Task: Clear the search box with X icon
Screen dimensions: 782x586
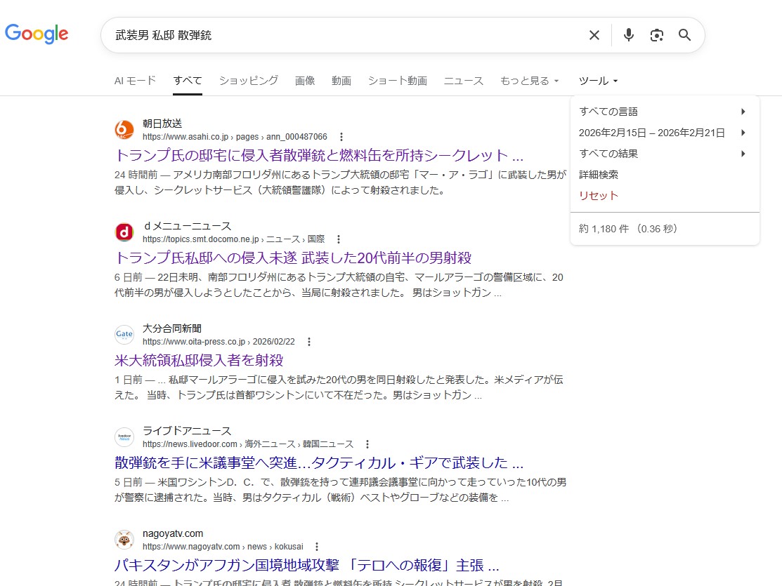Action: tap(594, 35)
